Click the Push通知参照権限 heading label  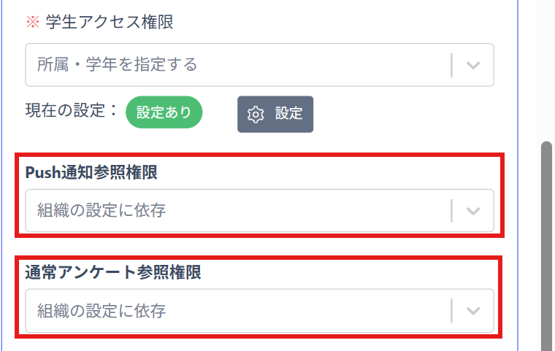click(x=91, y=172)
